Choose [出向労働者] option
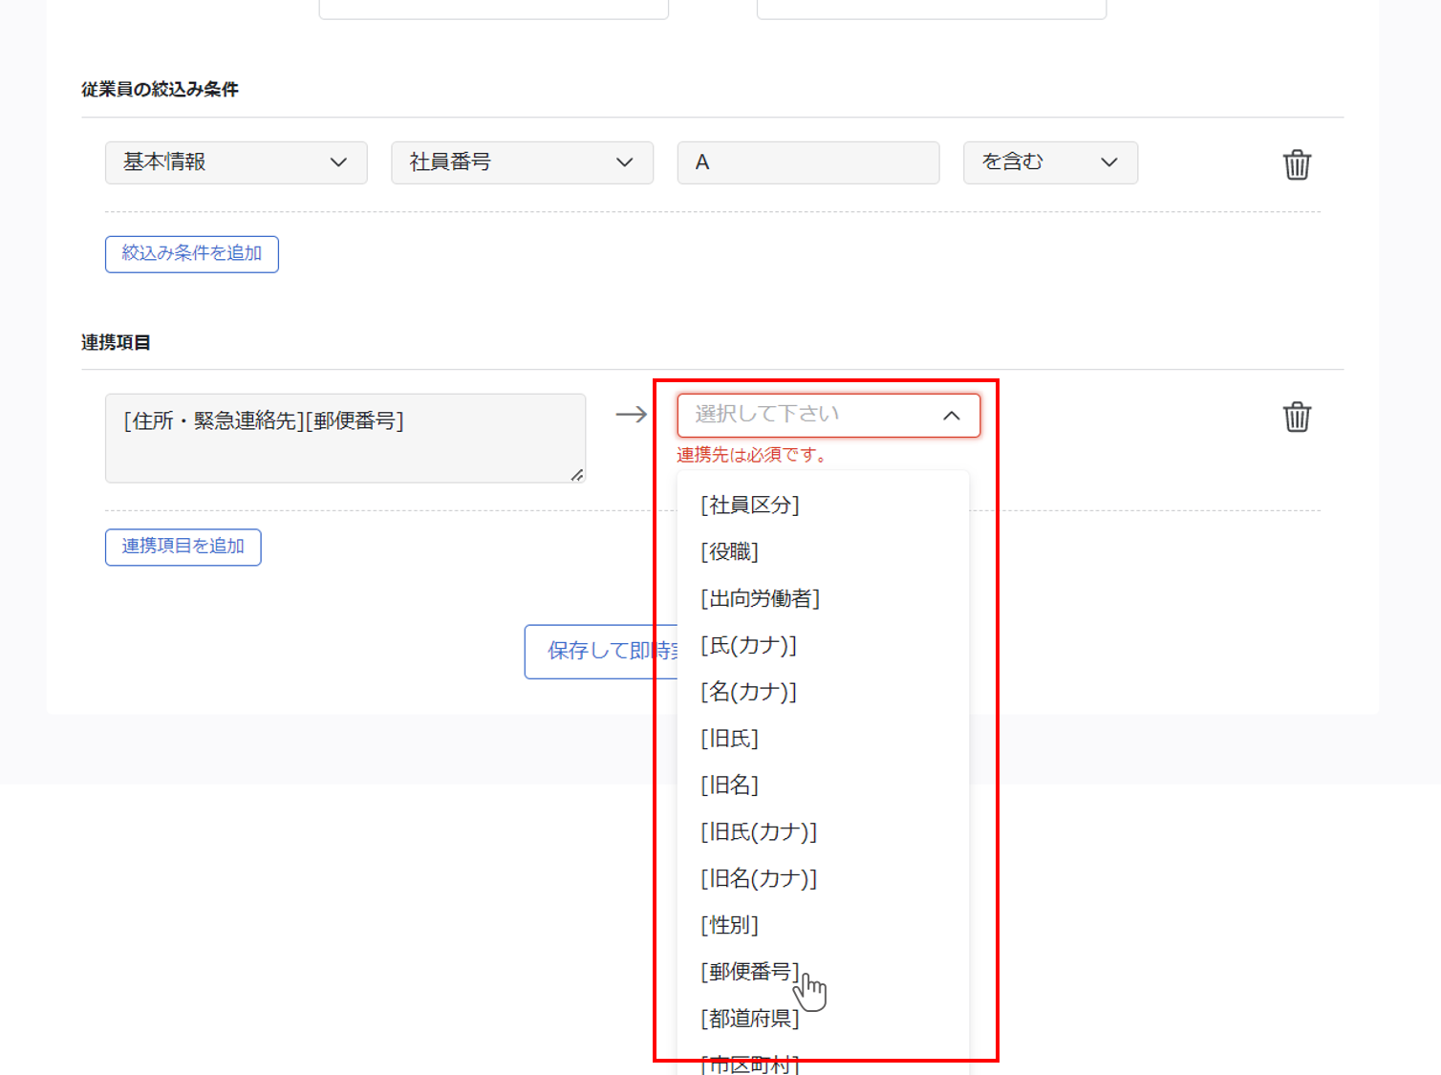 [x=760, y=598]
